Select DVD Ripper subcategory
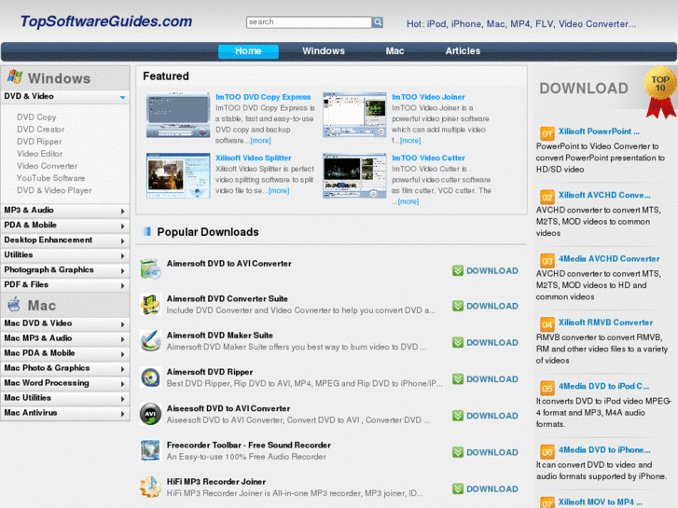 [x=39, y=142]
